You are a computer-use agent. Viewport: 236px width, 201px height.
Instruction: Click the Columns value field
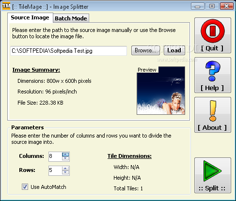click(55, 156)
